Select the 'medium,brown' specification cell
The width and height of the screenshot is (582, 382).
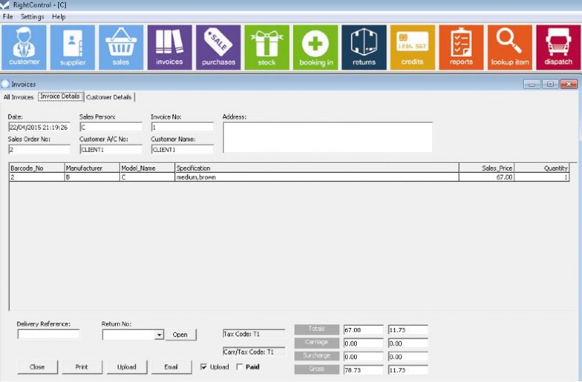(317, 177)
